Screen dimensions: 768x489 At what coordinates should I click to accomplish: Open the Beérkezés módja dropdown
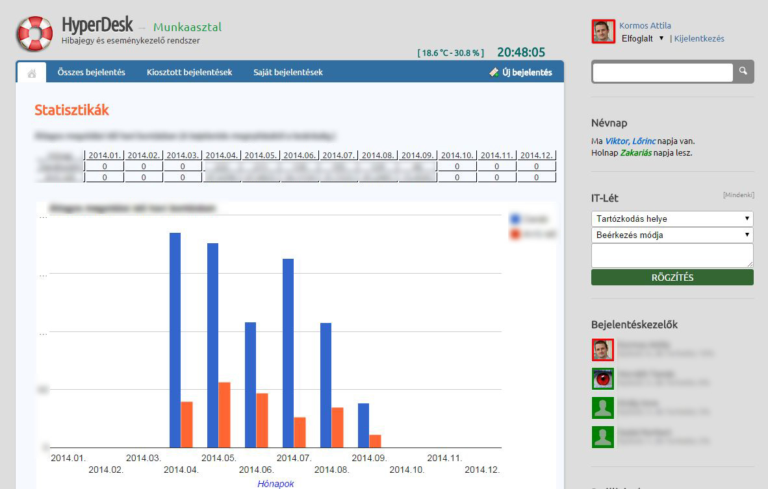point(672,235)
